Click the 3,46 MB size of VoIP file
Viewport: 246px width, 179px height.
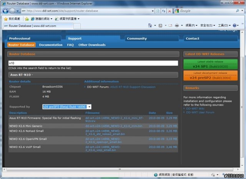(x=172, y=147)
